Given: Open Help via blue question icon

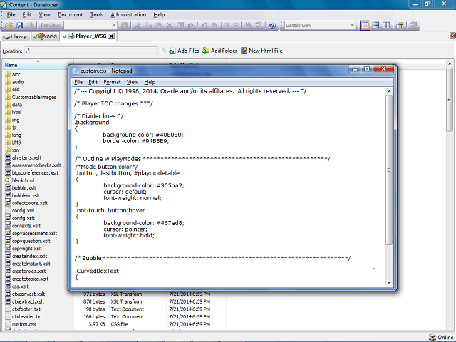Looking at the screenshot, I should click(272, 26).
